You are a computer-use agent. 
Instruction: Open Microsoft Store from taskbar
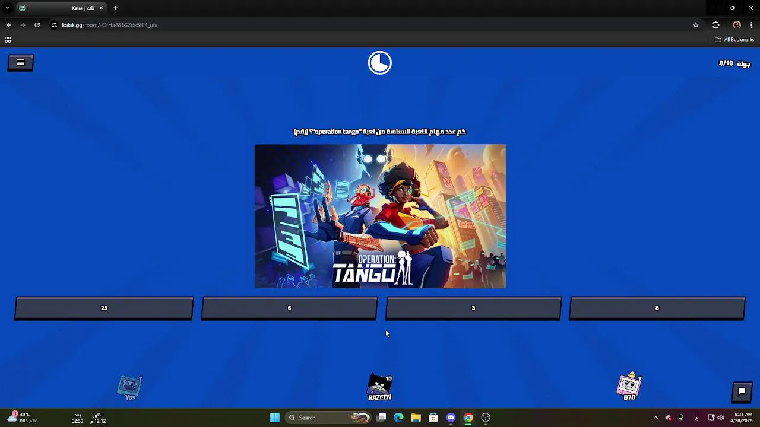[433, 418]
